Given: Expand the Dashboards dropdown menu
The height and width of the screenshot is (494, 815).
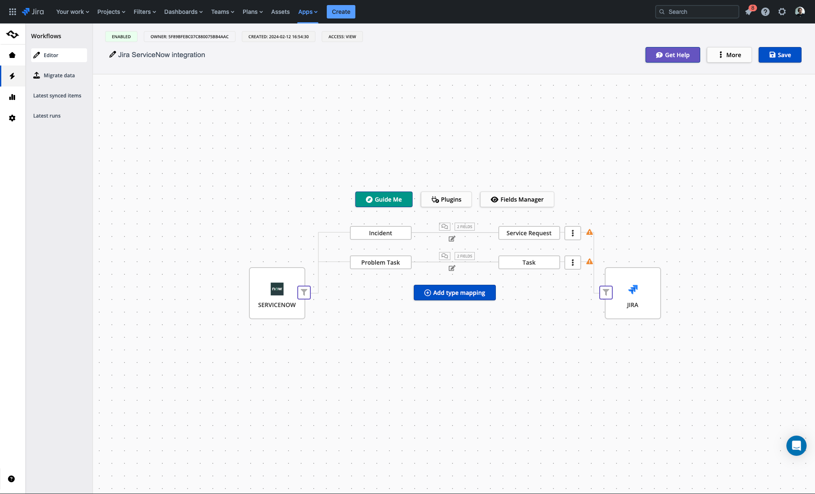Looking at the screenshot, I should (183, 11).
